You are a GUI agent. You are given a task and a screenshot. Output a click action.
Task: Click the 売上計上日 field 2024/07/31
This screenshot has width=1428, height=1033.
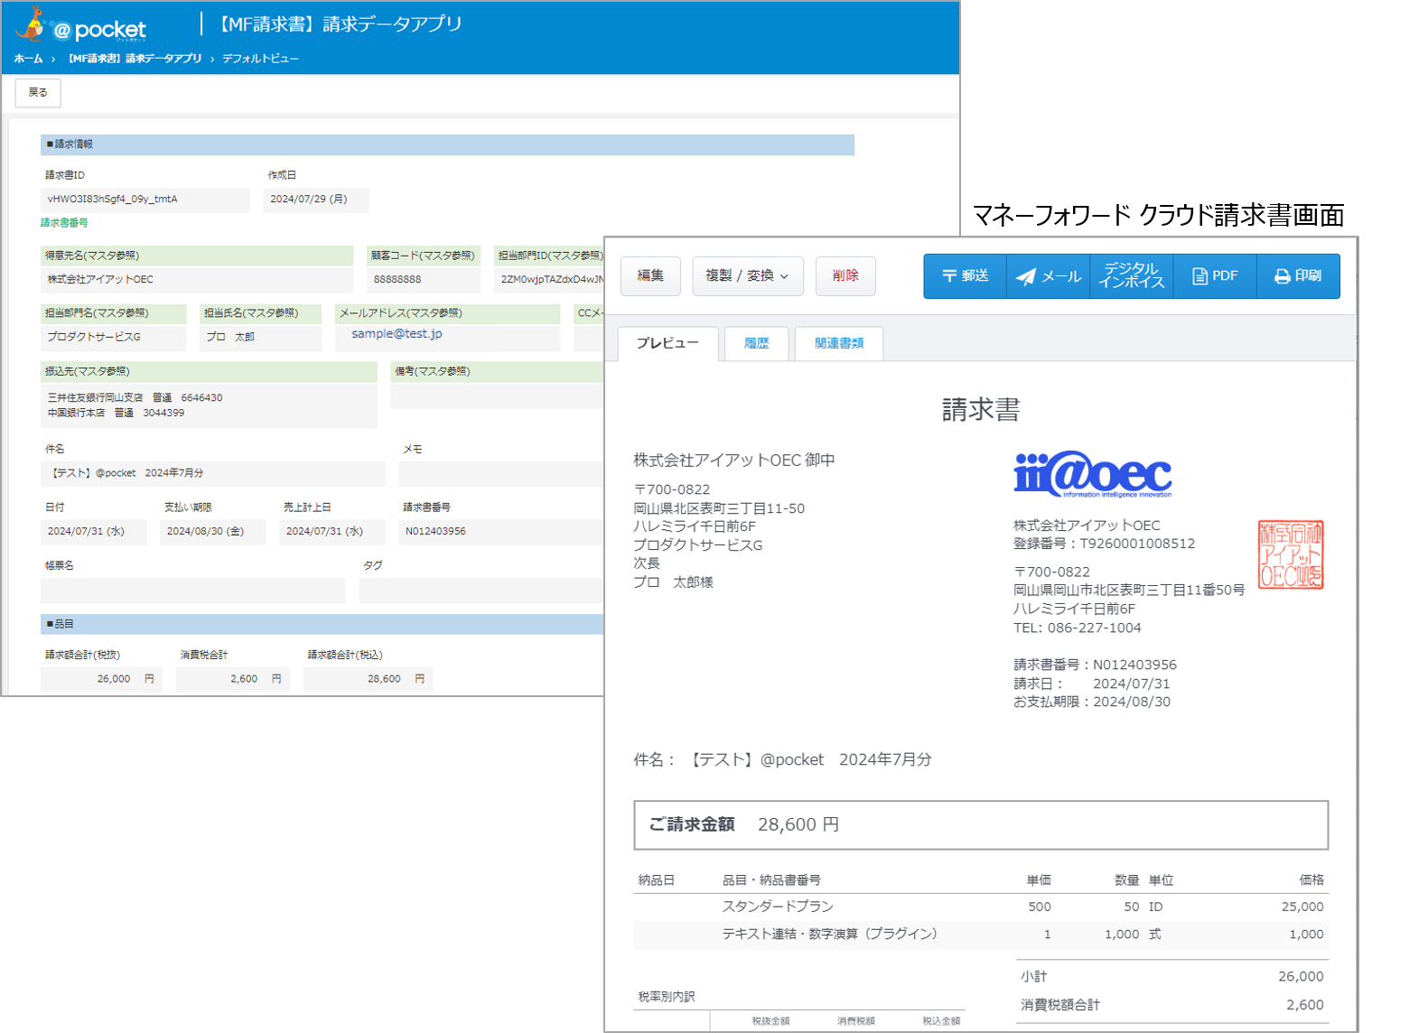(x=331, y=532)
